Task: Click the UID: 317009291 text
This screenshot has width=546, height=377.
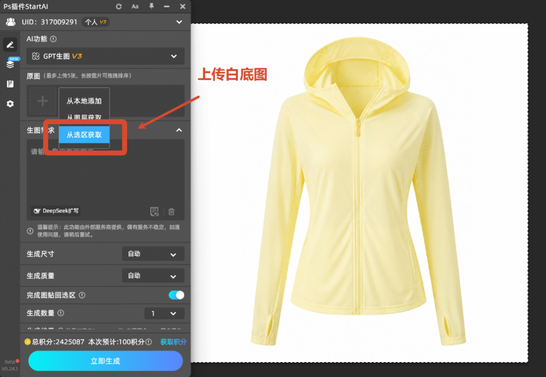Action: (x=50, y=22)
